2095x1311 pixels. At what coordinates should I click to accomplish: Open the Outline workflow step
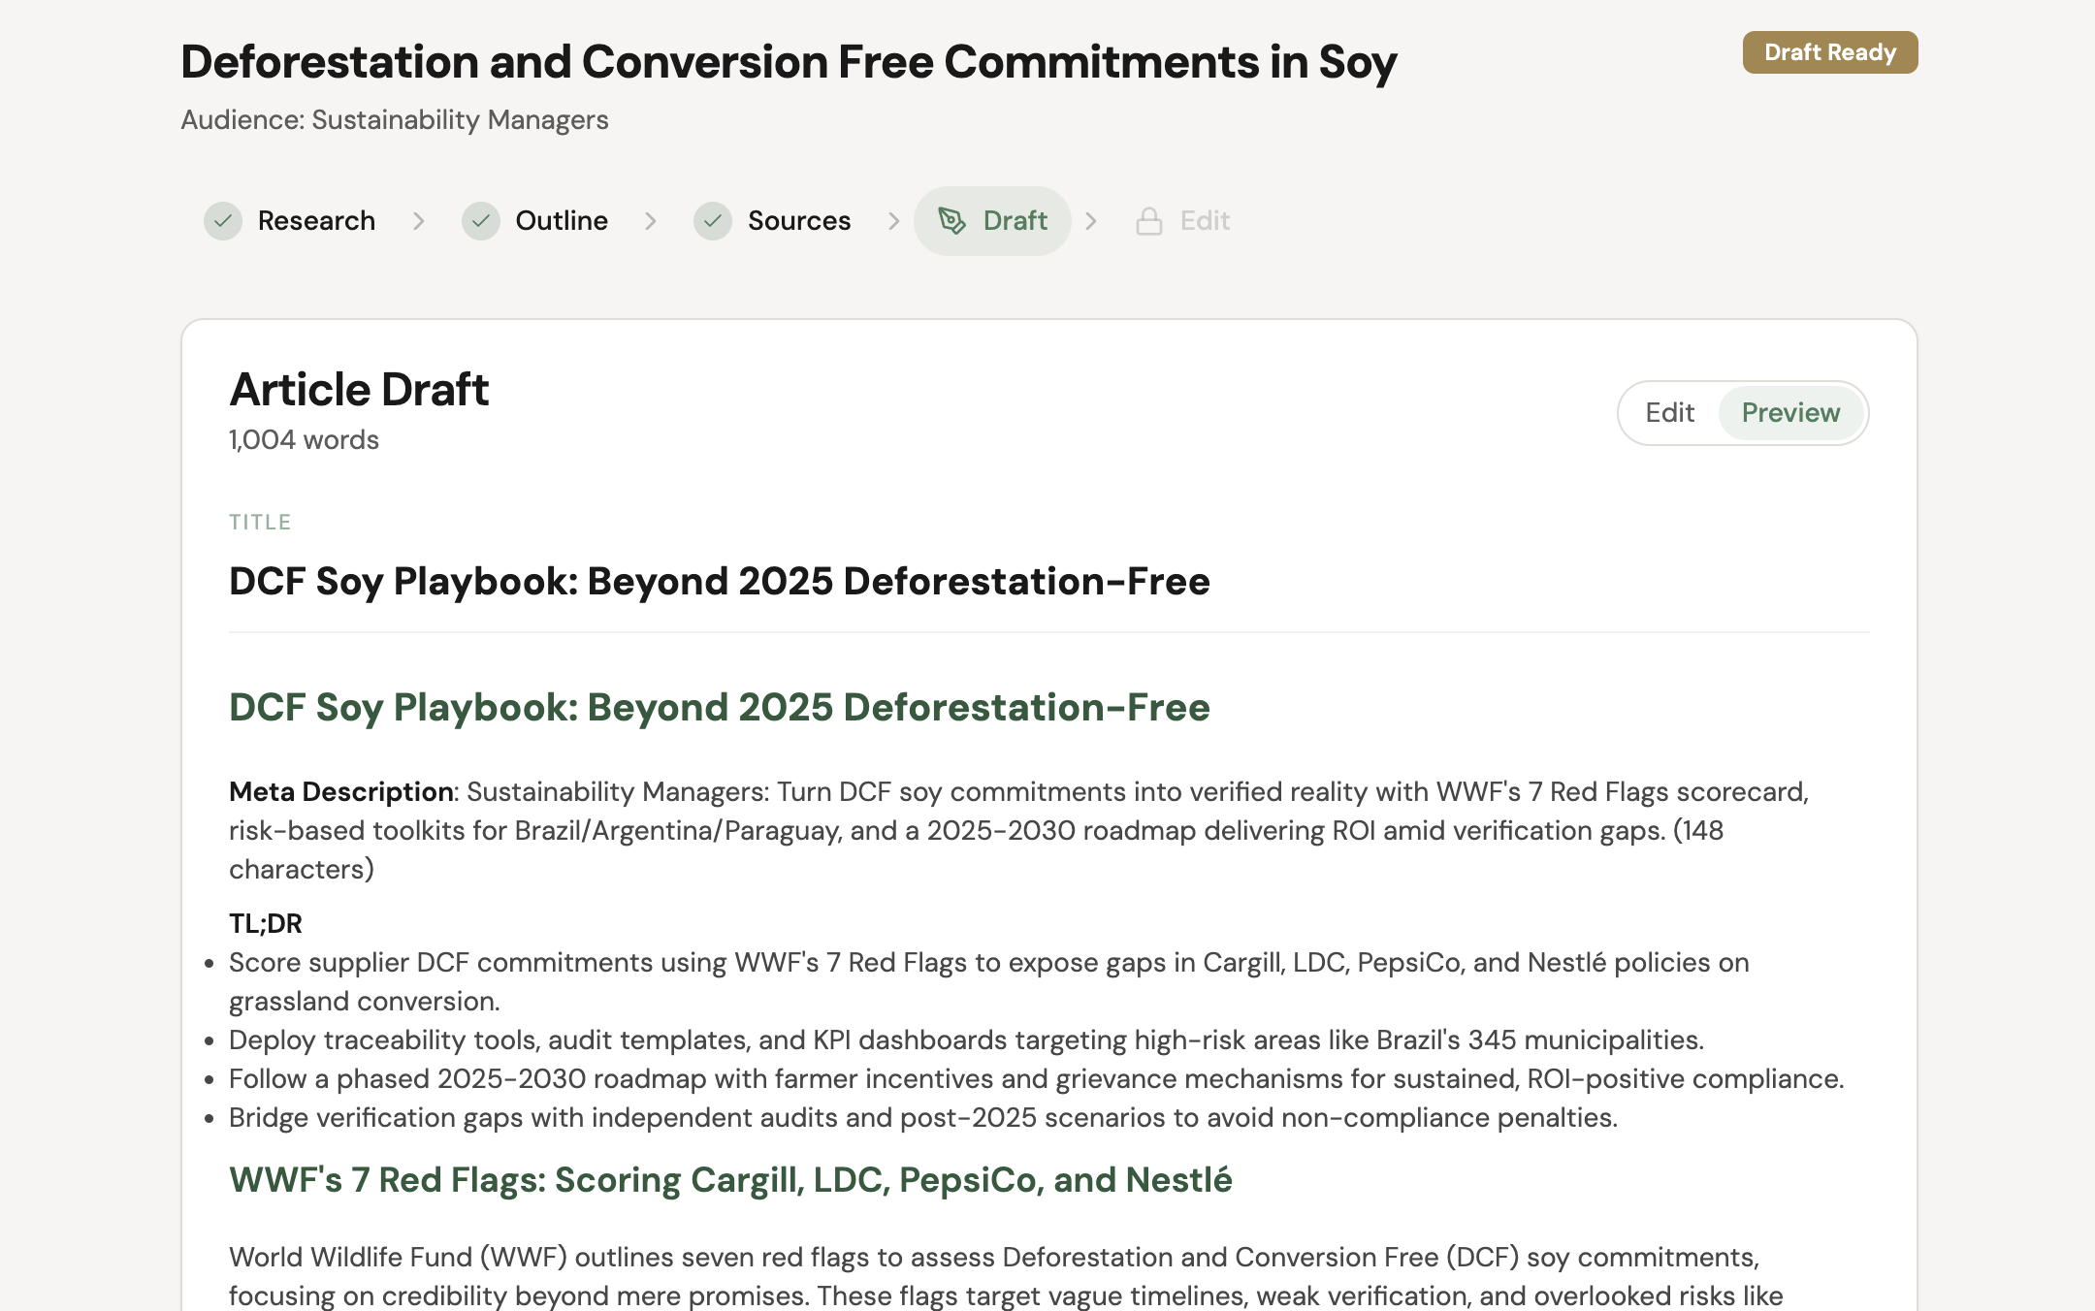562,221
